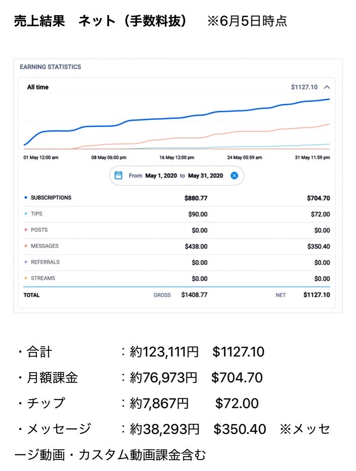Click the 約38,293円 message amount
This screenshot has height=471, width=356.
[164, 429]
